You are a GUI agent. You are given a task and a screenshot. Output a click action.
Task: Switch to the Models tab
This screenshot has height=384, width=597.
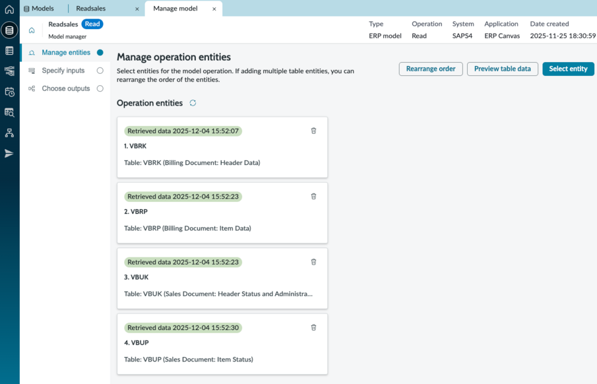pyautogui.click(x=39, y=9)
